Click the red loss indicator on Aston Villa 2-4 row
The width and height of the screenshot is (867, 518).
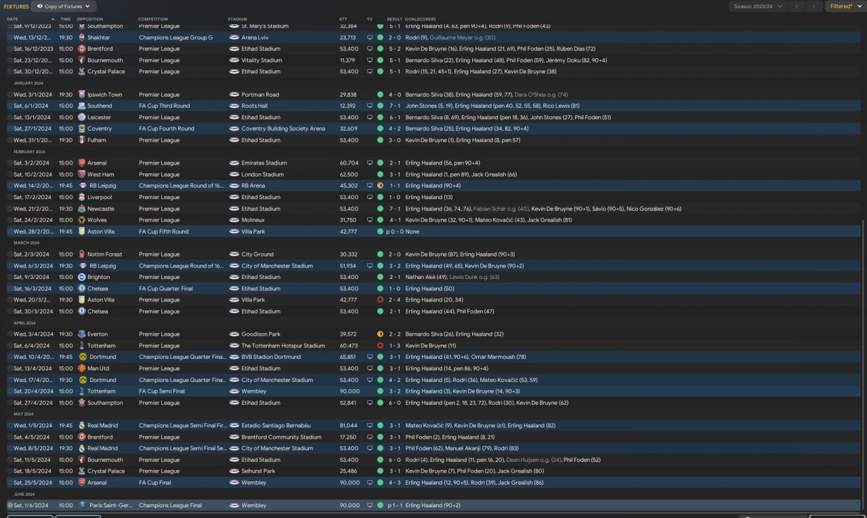(x=380, y=300)
